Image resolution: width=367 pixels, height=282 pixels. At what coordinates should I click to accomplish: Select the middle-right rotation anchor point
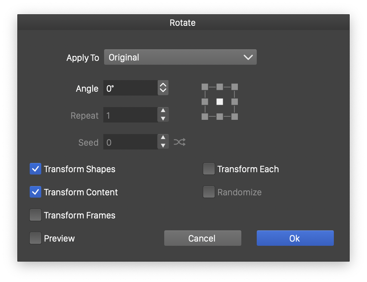tap(234, 102)
